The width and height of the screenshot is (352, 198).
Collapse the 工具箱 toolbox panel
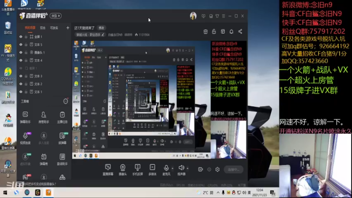[65, 101]
